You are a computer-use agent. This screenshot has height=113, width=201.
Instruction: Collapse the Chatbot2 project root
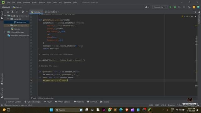pos(5,16)
